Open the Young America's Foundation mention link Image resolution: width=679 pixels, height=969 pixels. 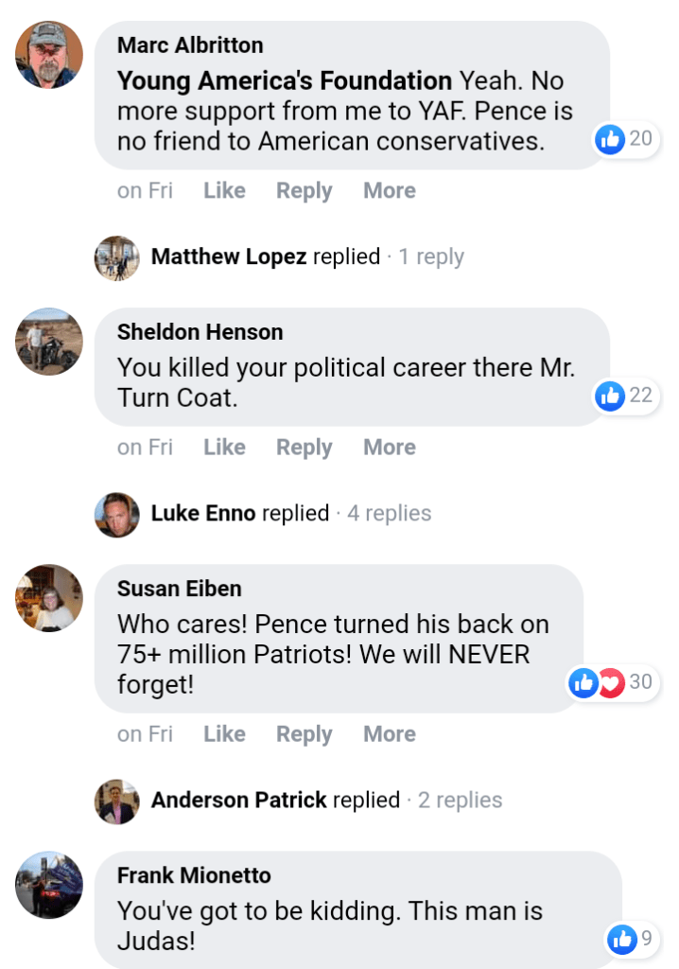click(285, 81)
